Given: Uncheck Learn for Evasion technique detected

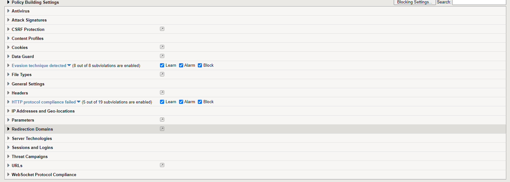Looking at the screenshot, I should pos(162,65).
